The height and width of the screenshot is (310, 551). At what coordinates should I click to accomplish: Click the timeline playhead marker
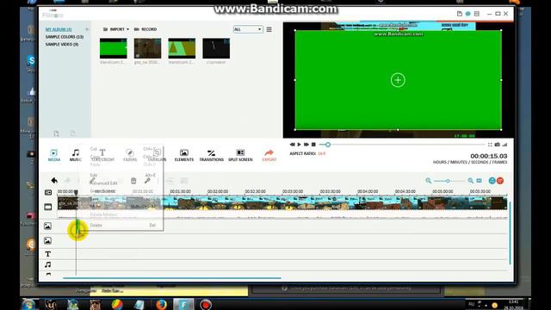coord(76,192)
